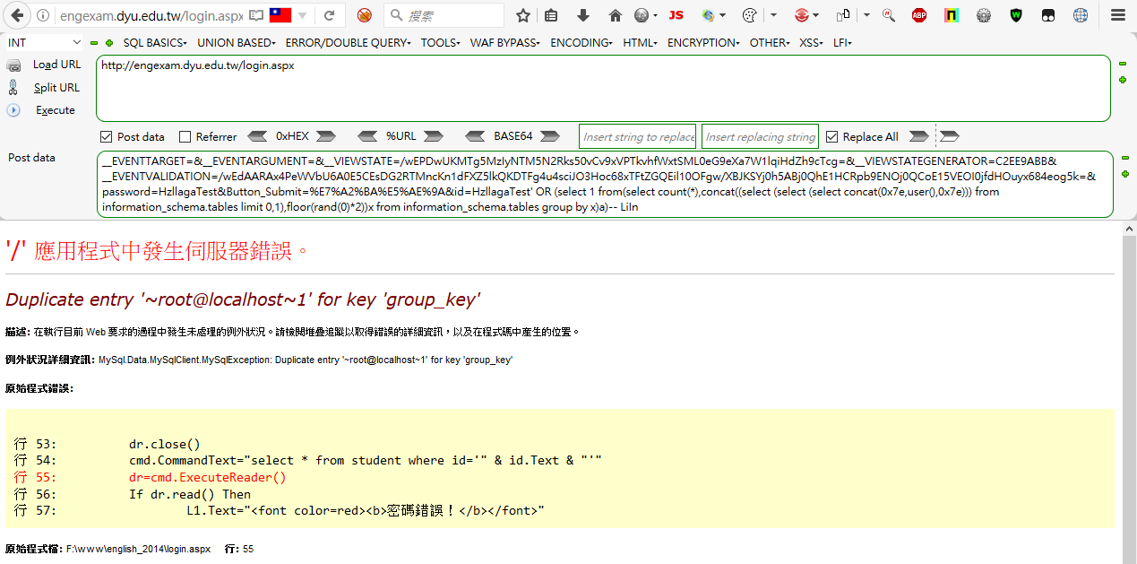1137x564 pixels.
Task: Reload the current page
Action: [329, 15]
